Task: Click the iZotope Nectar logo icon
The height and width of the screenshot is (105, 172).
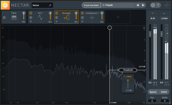Action: pyautogui.click(x=5, y=5)
